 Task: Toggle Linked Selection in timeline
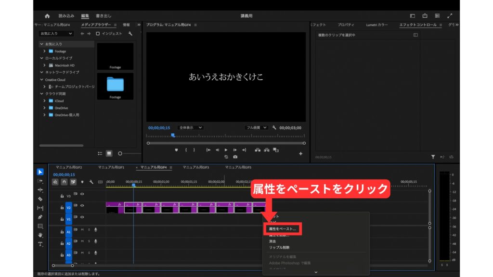click(73, 182)
